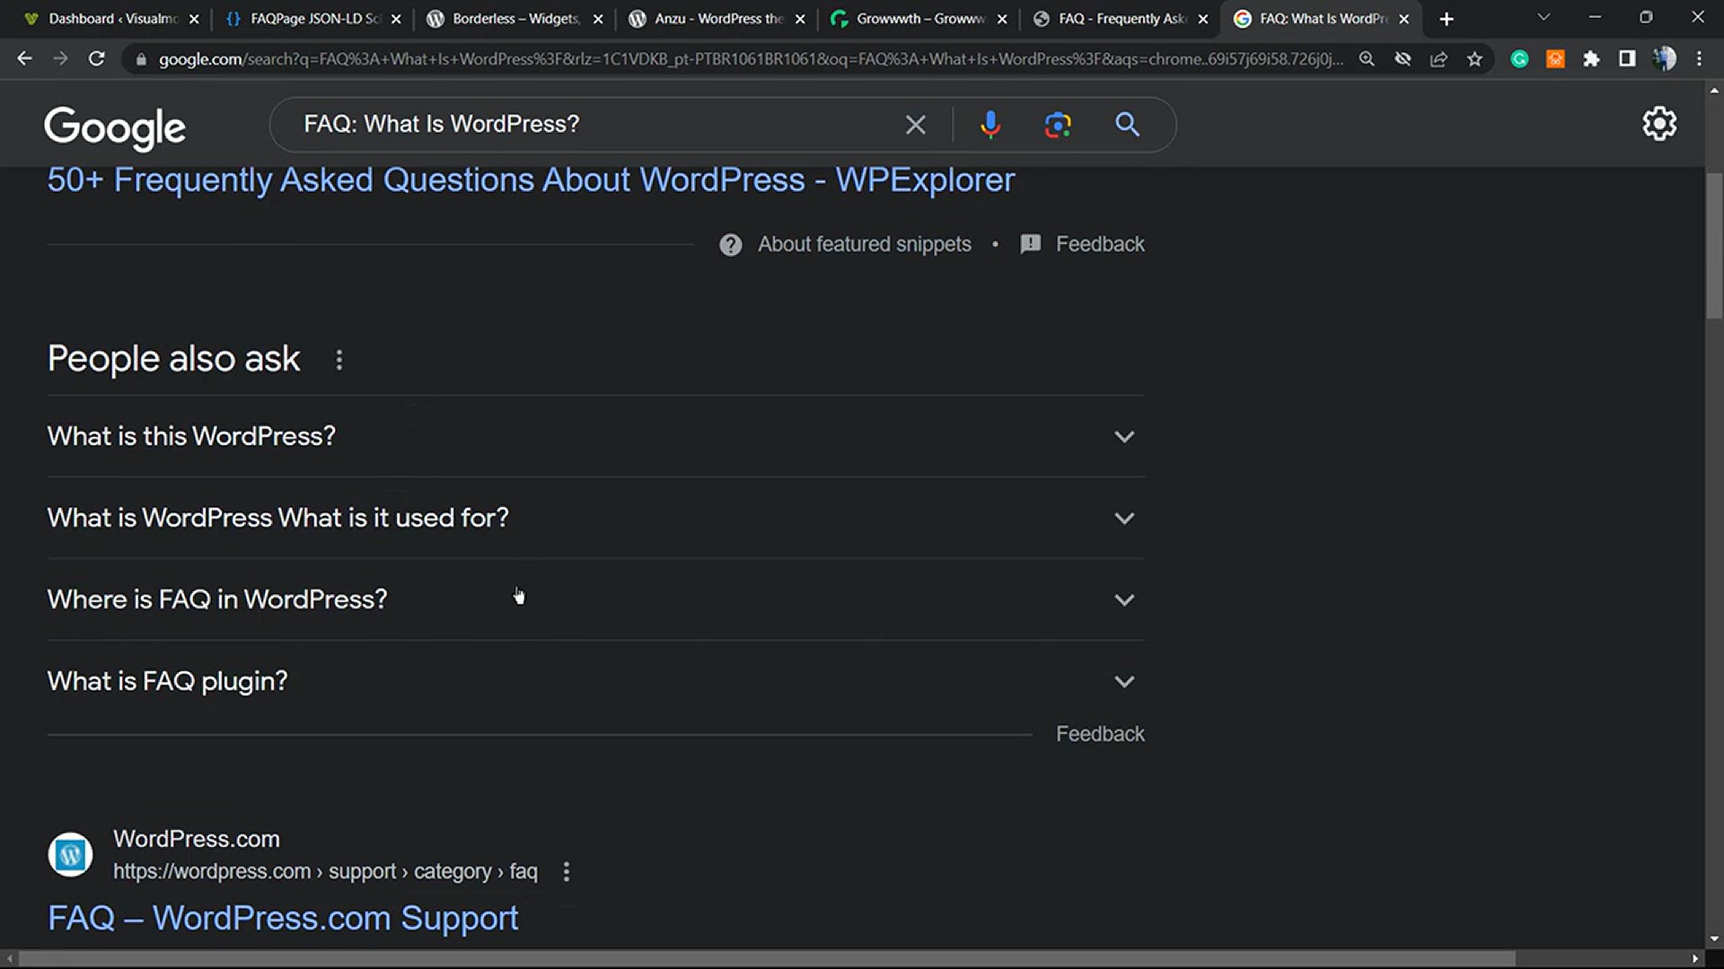Close the active FAQ: What Is WordPress tab

point(1404,19)
